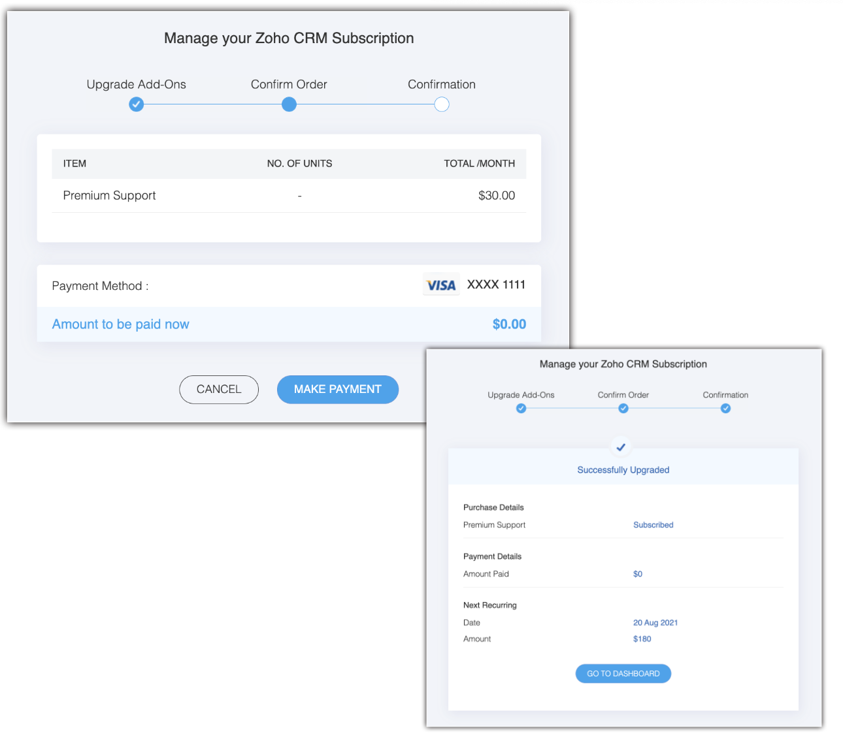Viewport: 843px width, 739px height.
Task: Click the Date label under Next Recurring
Action: point(472,623)
